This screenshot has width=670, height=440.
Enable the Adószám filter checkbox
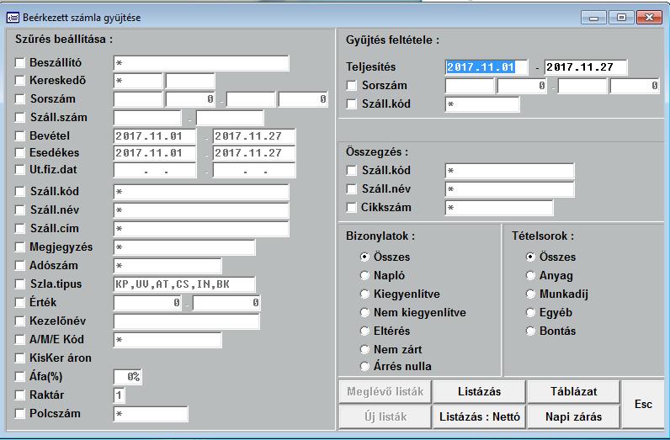point(20,265)
